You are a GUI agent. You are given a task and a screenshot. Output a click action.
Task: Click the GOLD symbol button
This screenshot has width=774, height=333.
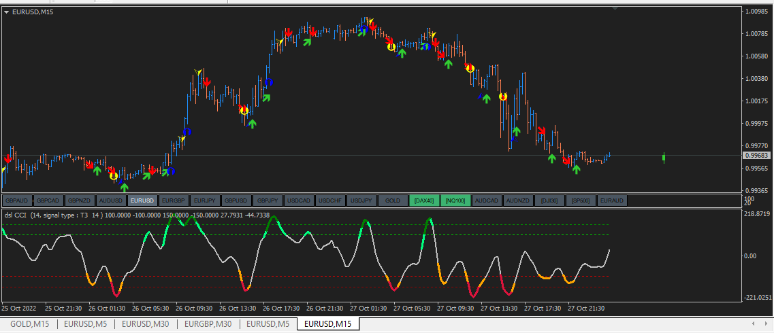(393, 200)
